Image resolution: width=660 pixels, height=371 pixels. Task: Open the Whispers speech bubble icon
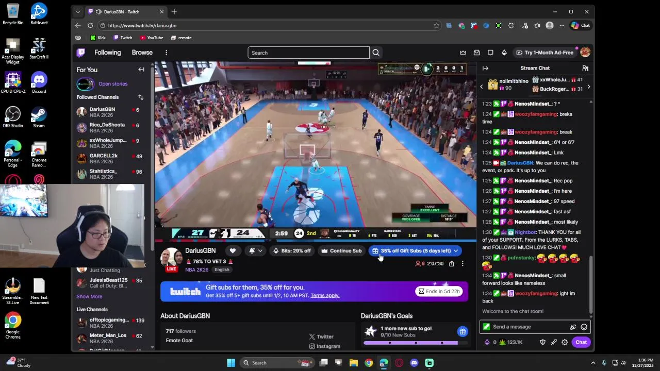click(490, 53)
